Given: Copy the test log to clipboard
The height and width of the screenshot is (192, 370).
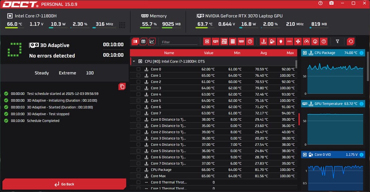Looking at the screenshot, I should pyautogui.click(x=122, y=86).
